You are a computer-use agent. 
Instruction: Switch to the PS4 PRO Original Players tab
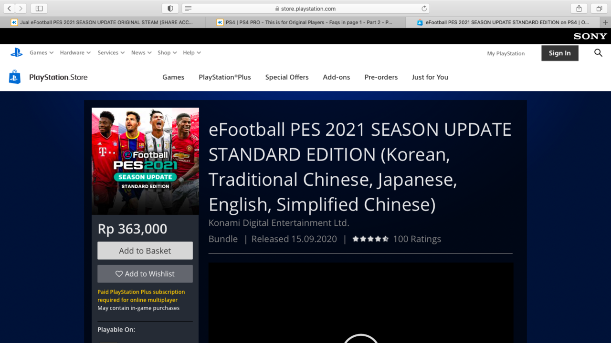click(305, 22)
